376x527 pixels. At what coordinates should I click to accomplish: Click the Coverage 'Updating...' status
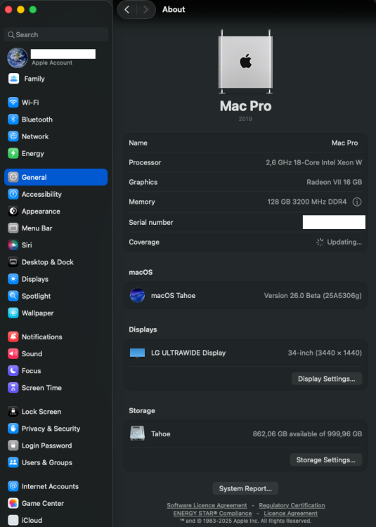[x=339, y=242]
